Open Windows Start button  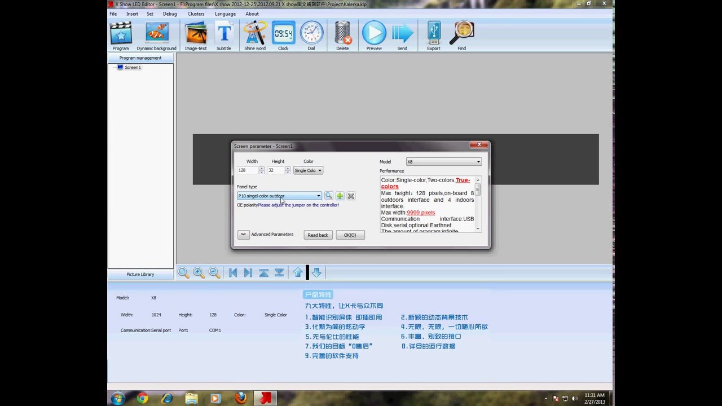click(118, 398)
